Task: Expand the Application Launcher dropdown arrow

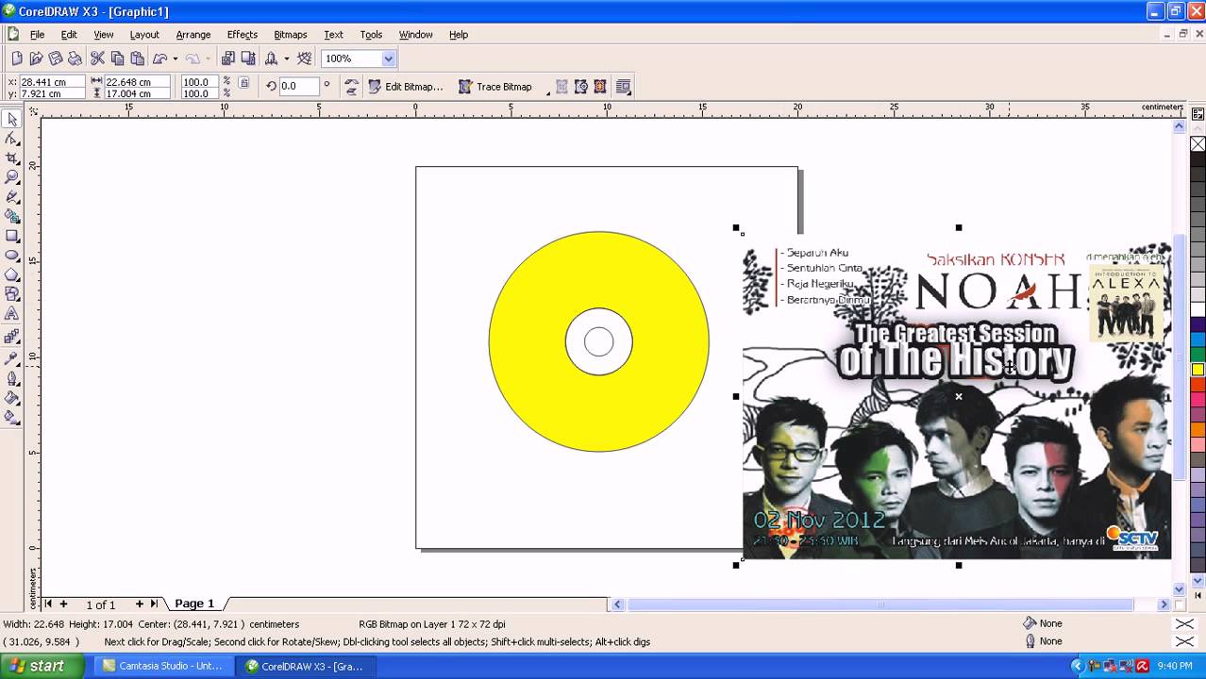Action: coord(286,58)
